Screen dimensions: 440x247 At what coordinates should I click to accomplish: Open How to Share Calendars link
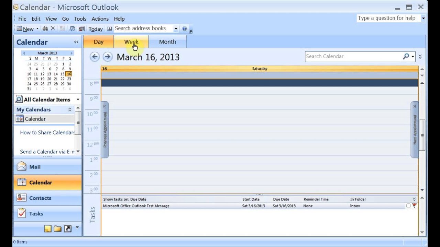47,132
